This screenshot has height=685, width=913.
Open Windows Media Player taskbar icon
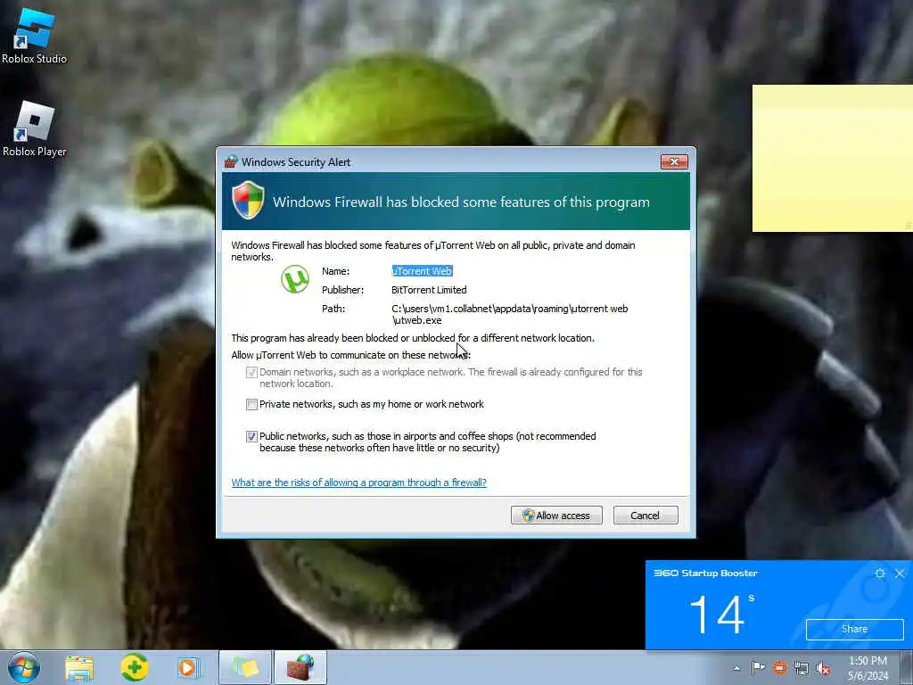[187, 668]
